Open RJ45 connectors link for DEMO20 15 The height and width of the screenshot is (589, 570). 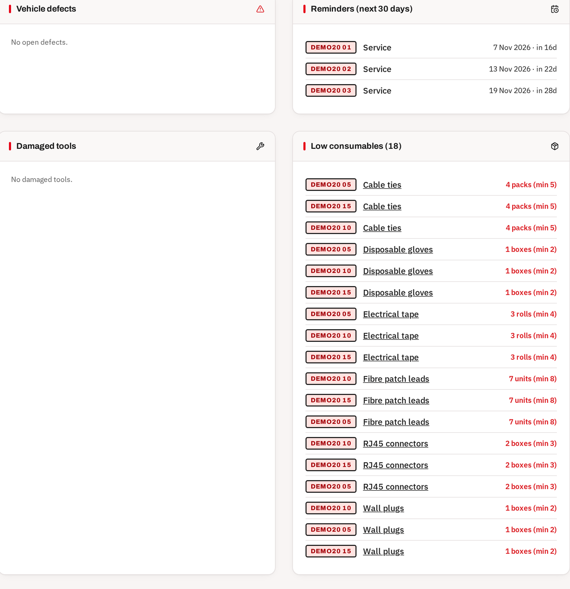[395, 465]
